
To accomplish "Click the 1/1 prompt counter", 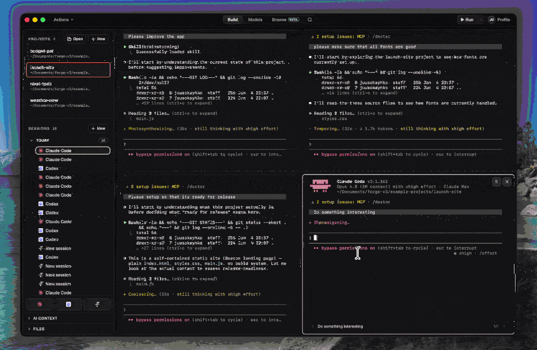I will click(496, 326).
